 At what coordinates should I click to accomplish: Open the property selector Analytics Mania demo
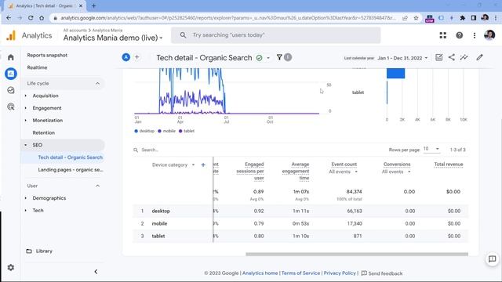tap(113, 38)
